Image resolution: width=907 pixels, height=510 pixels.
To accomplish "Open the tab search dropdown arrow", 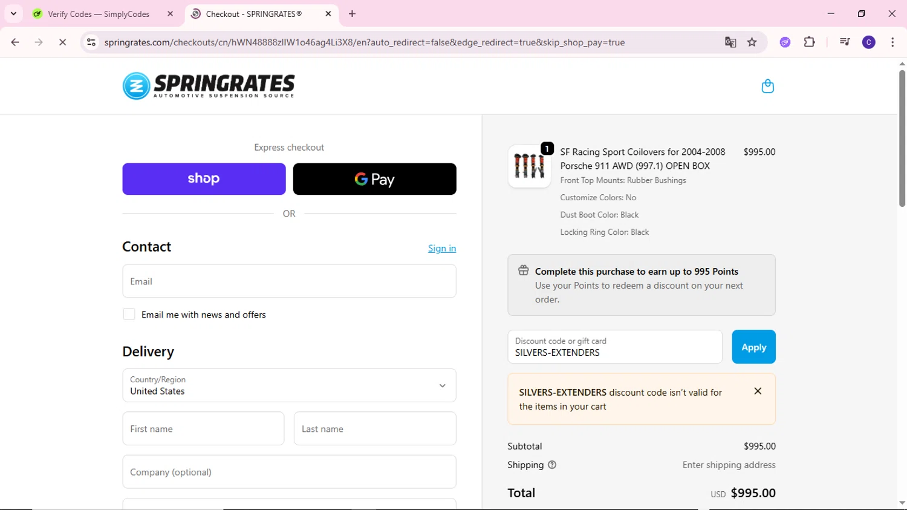I will click(13, 13).
